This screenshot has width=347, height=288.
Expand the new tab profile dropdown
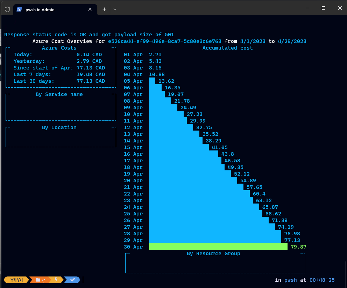click(x=115, y=9)
